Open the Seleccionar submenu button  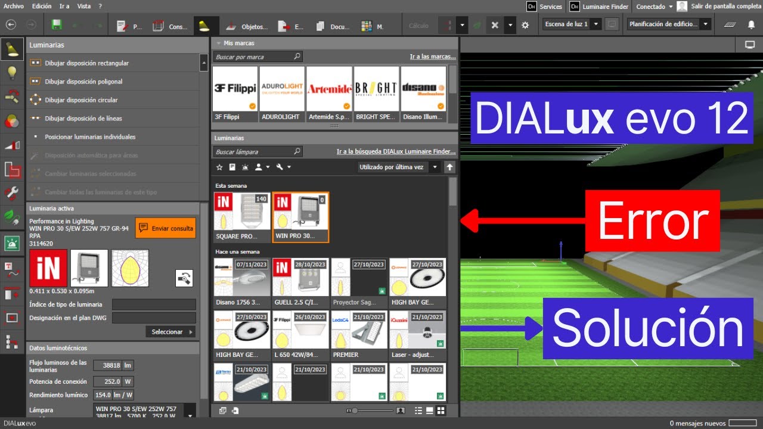(x=170, y=332)
